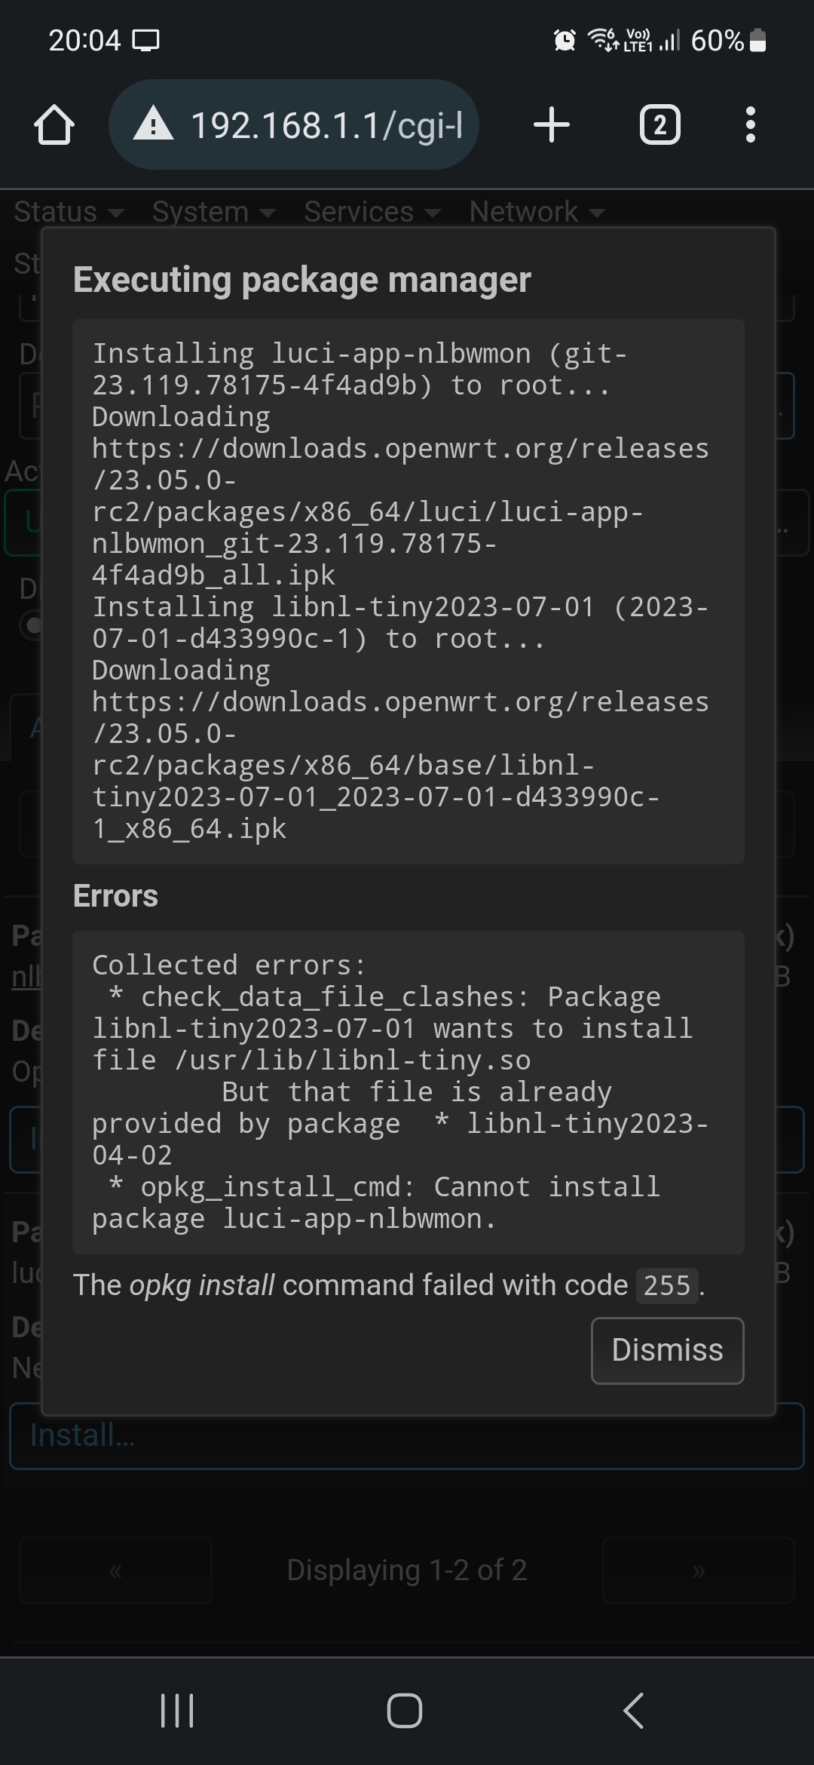The image size is (814, 1765).
Task: Open the browser three-dot menu
Action: click(750, 124)
